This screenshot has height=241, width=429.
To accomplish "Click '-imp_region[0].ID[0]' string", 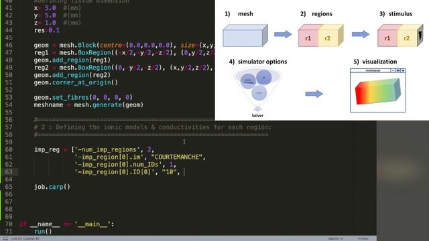I will (115, 172).
